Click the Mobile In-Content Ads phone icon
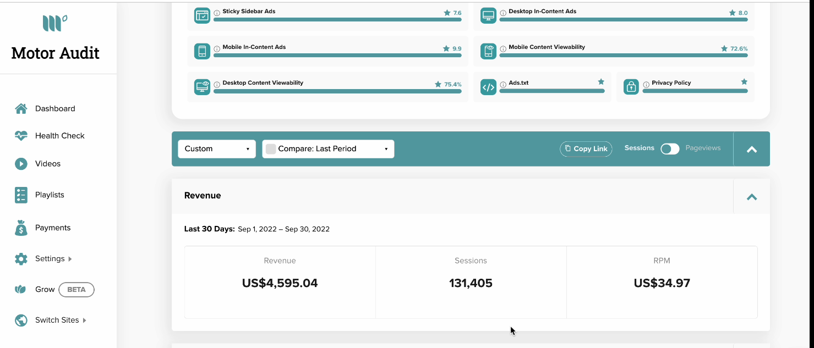The image size is (814, 348). point(202,51)
